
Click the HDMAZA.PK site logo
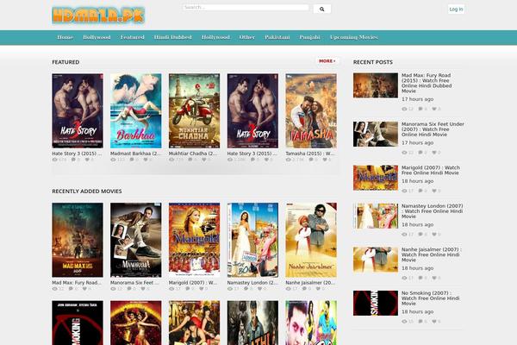(x=98, y=16)
